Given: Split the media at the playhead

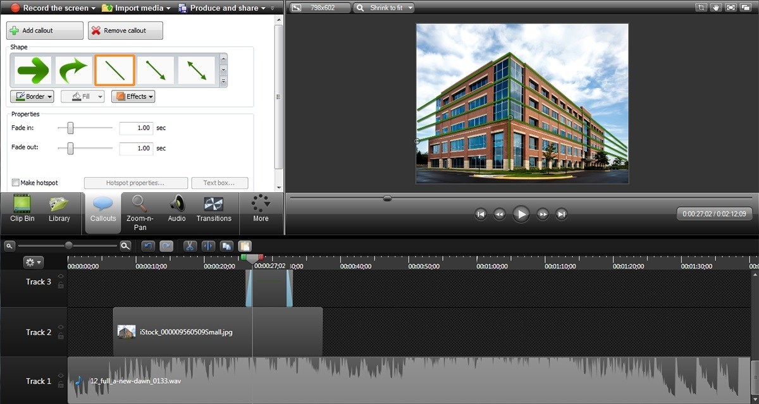Looking at the screenshot, I should coord(208,246).
